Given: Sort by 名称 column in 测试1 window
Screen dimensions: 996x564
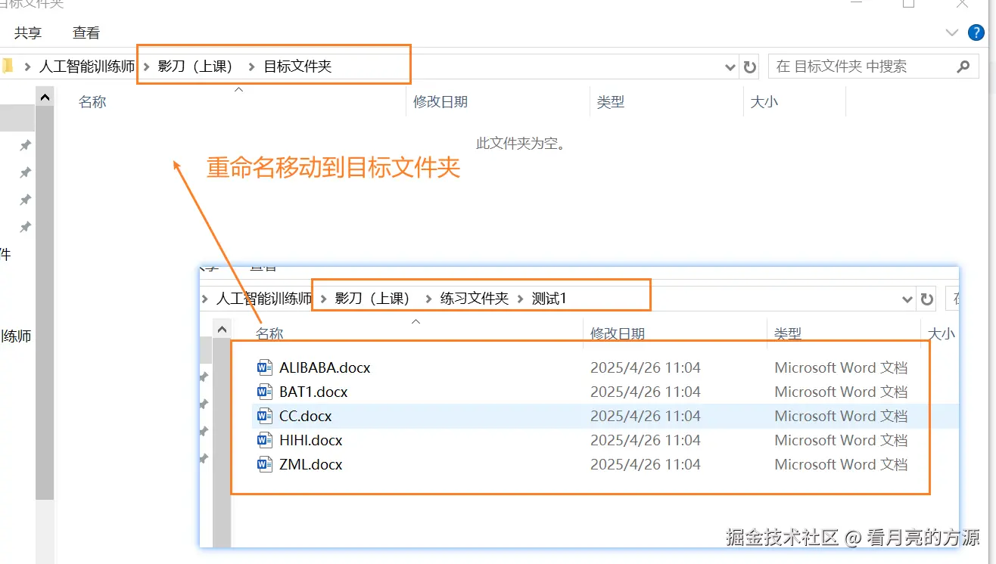Looking at the screenshot, I should coord(269,333).
